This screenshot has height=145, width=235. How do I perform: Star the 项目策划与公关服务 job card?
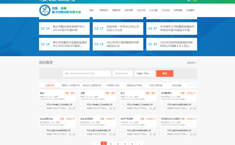191,134
